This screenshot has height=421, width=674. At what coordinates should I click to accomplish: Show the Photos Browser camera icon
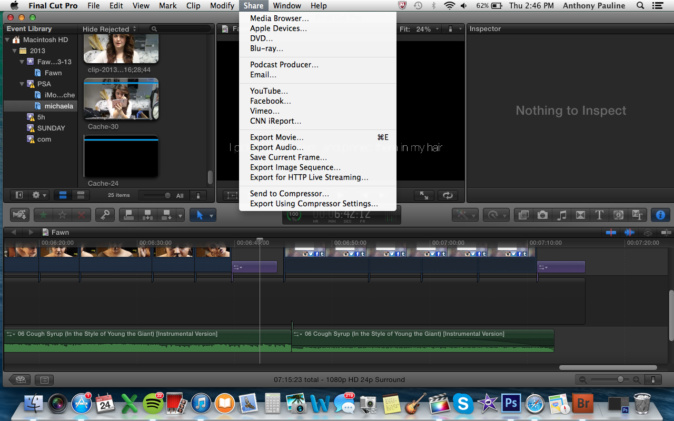(542, 215)
